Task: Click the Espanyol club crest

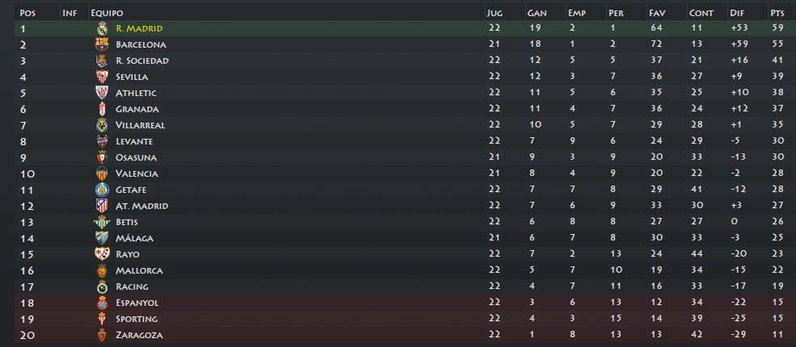Action: click(x=102, y=303)
